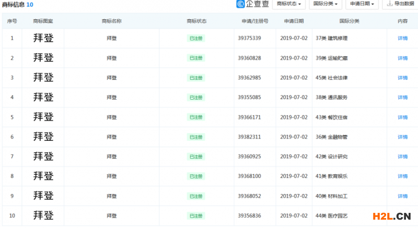
Task: Click the 序号 column header
Action: pyautogui.click(x=12, y=21)
